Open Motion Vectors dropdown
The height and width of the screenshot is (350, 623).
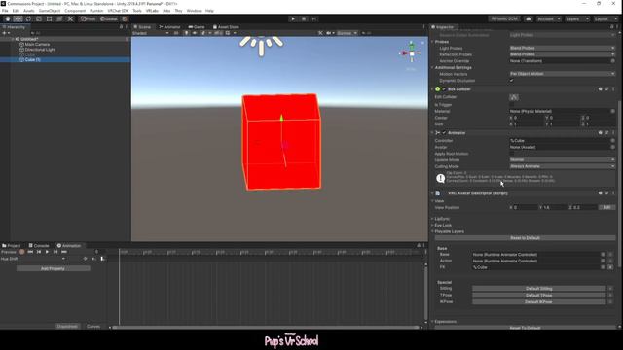(x=563, y=74)
